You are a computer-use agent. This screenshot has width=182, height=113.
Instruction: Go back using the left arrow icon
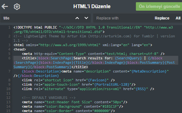5,6
